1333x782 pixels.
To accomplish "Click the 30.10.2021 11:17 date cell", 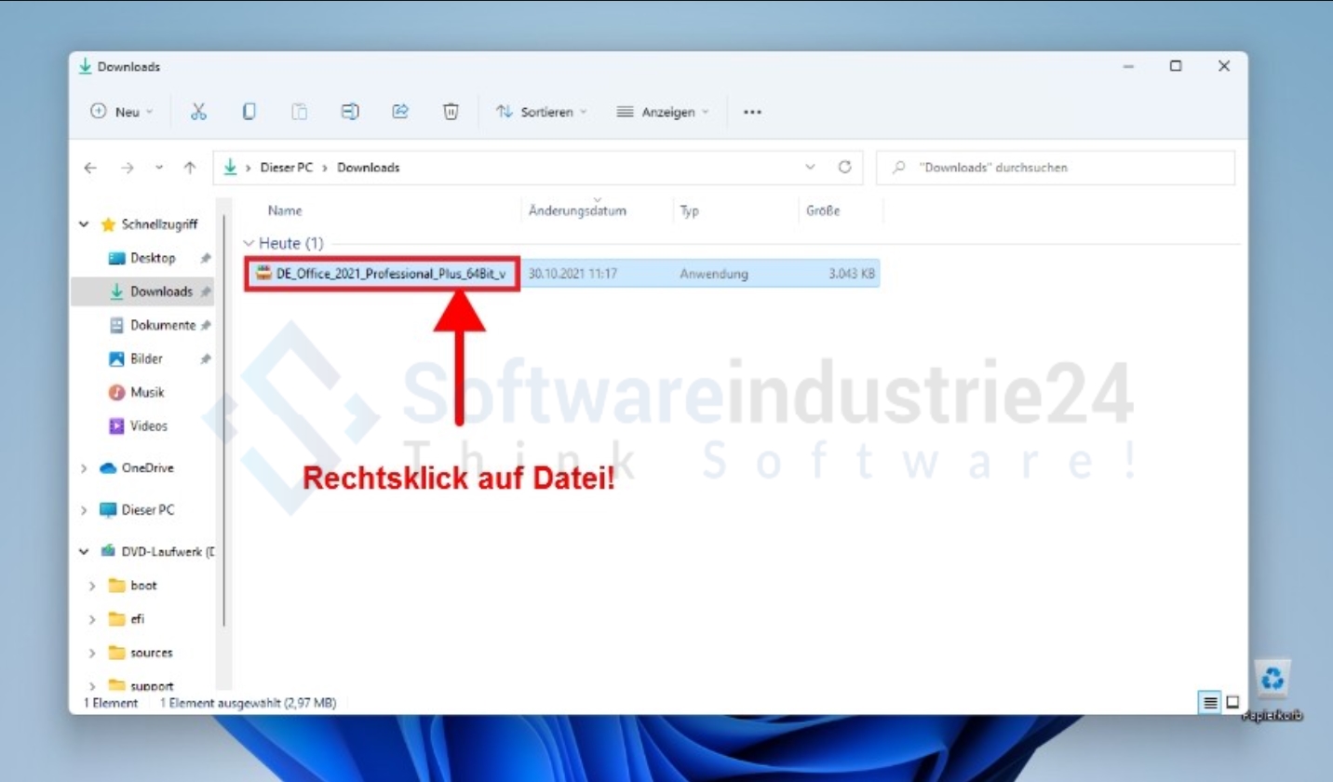I will point(573,274).
